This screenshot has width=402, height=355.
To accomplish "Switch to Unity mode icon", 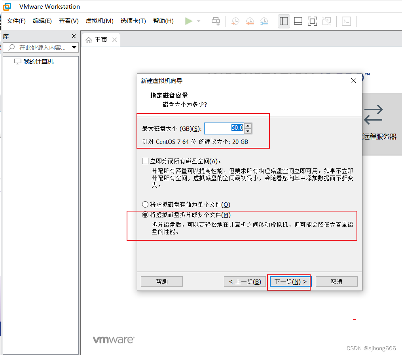I will [x=327, y=21].
